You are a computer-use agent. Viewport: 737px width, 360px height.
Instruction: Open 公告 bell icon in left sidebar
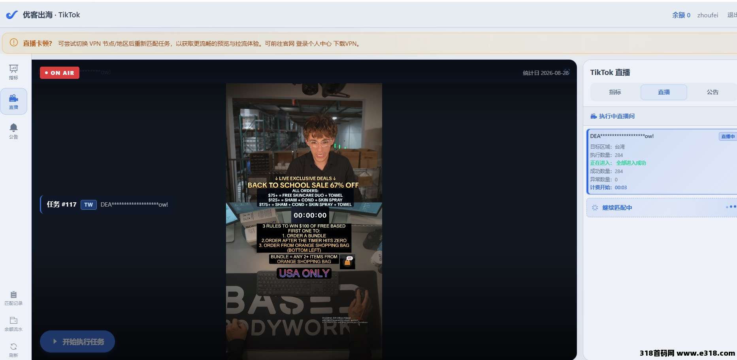(13, 131)
